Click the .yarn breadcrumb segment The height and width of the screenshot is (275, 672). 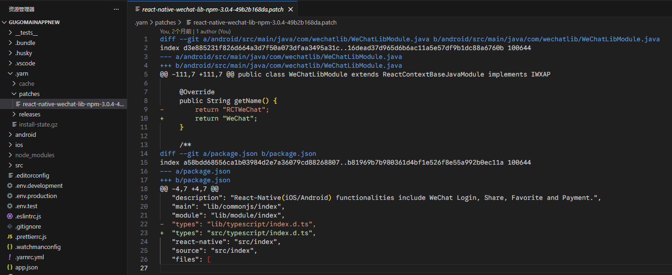[x=142, y=22]
